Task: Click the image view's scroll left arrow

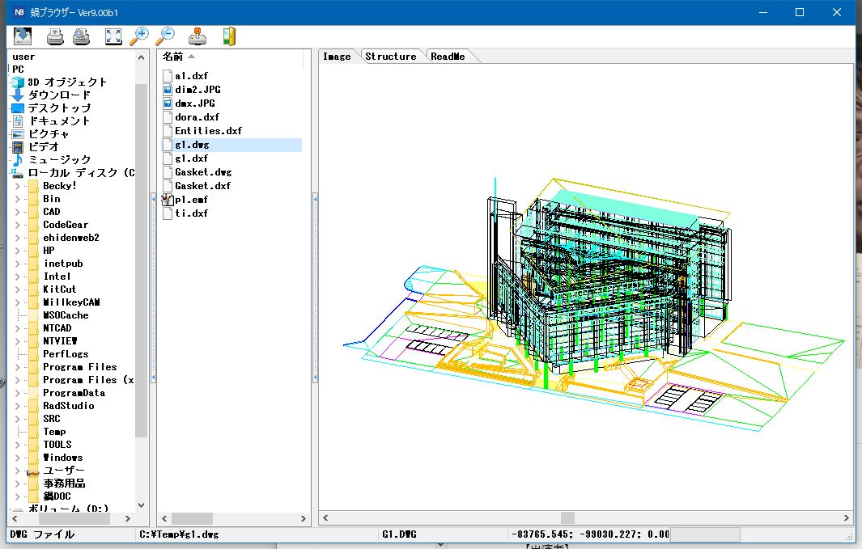Action: (325, 517)
